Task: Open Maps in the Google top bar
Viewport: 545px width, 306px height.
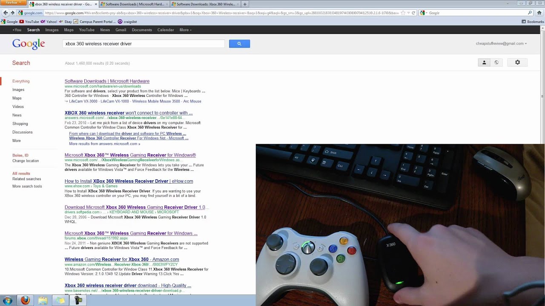Action: pos(69,30)
